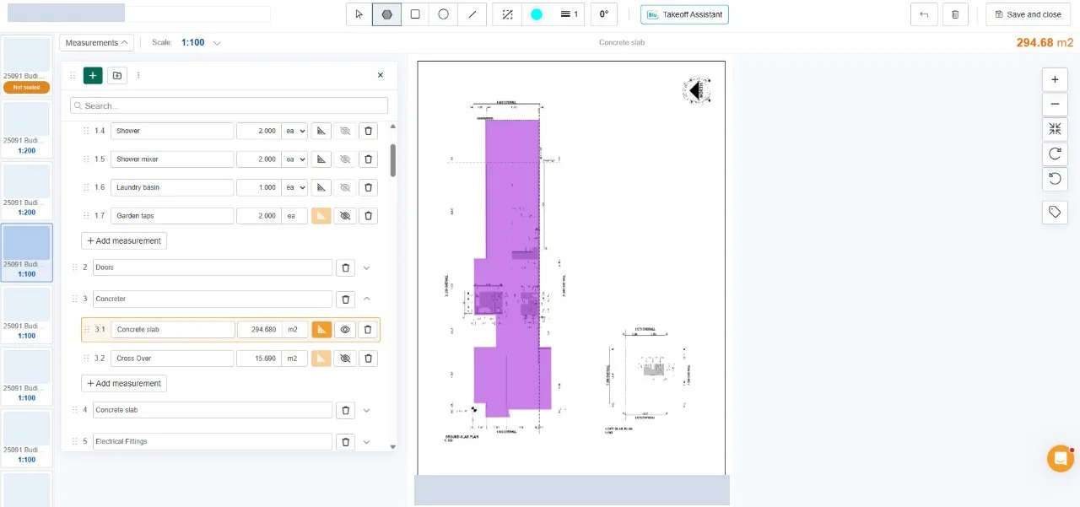Select the pointer/cursor tool
This screenshot has width=1080, height=507.
click(x=359, y=14)
